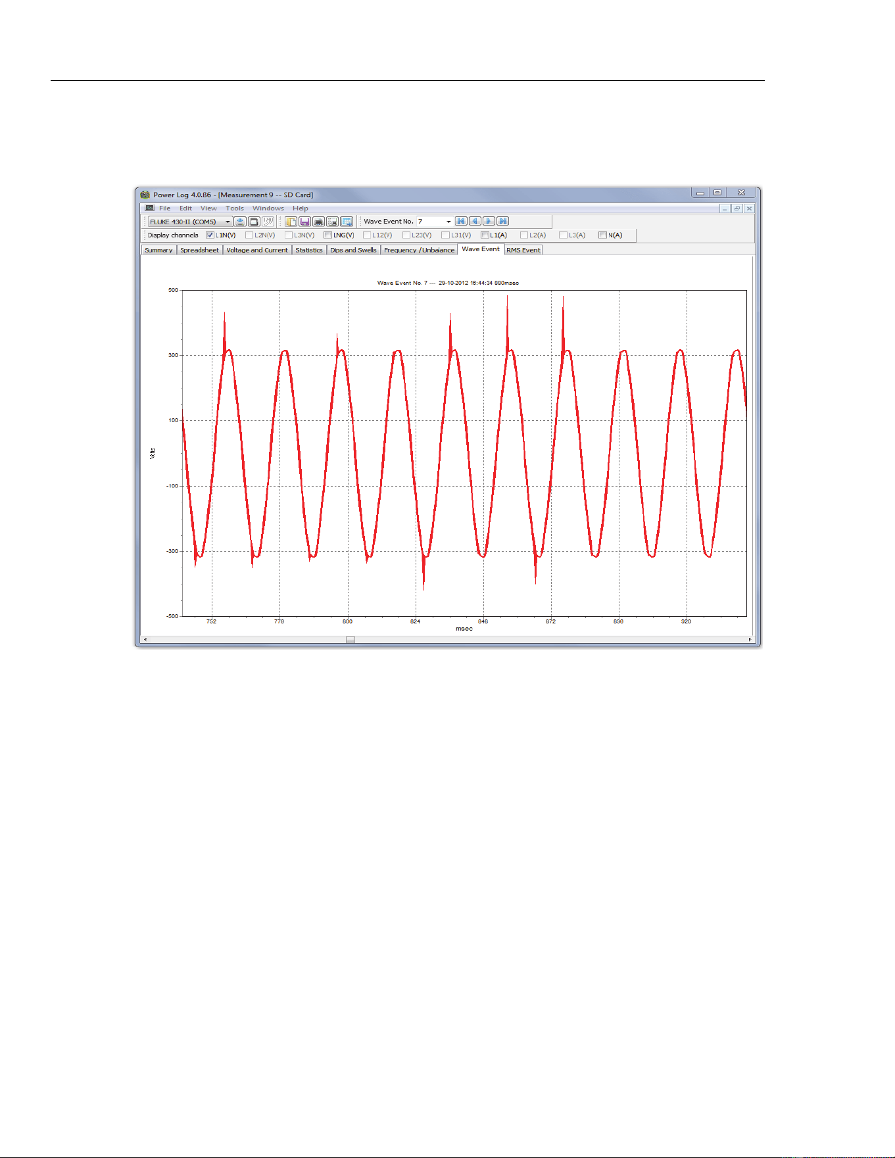Check the L2(A) channel checkbox

click(524, 235)
